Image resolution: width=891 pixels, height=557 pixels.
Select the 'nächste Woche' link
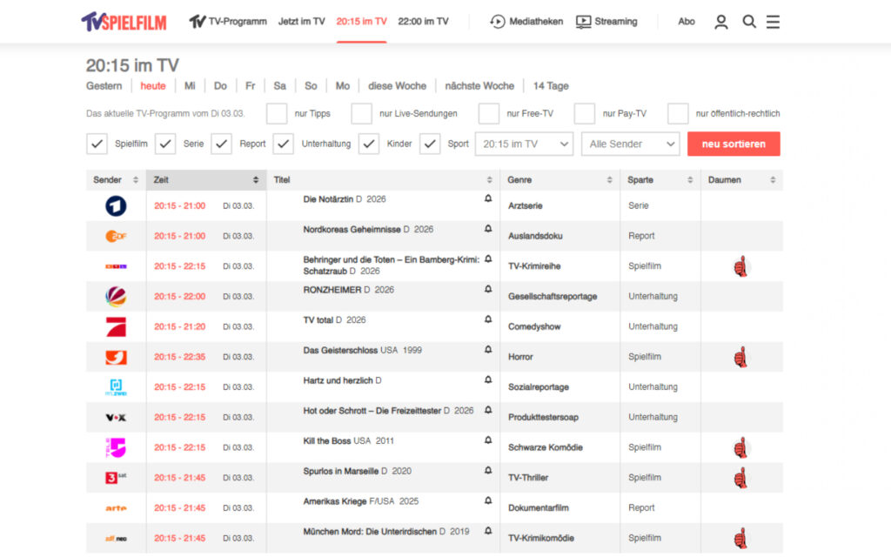(x=479, y=86)
